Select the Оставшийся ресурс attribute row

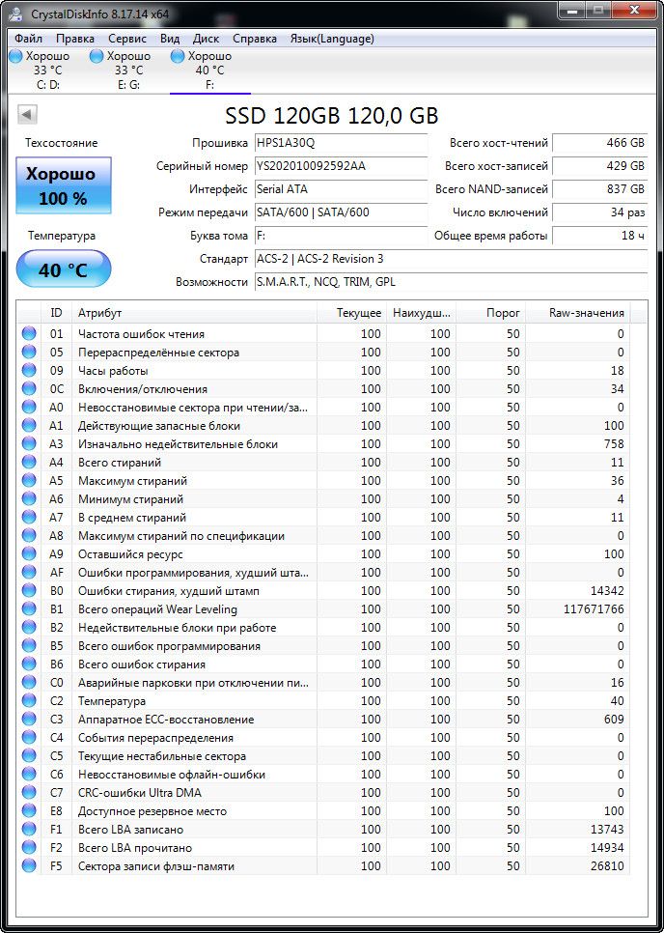click(324, 554)
